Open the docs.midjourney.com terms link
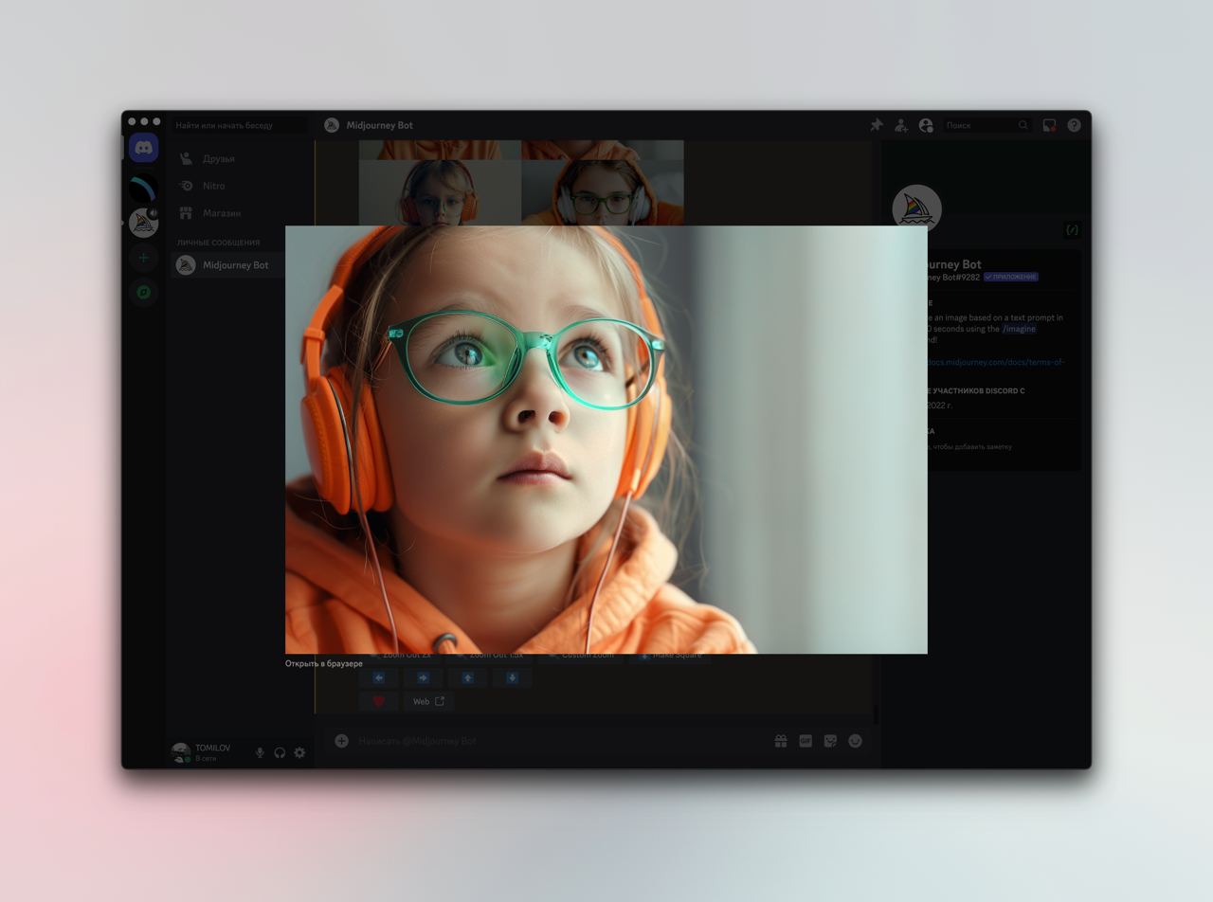 [996, 362]
